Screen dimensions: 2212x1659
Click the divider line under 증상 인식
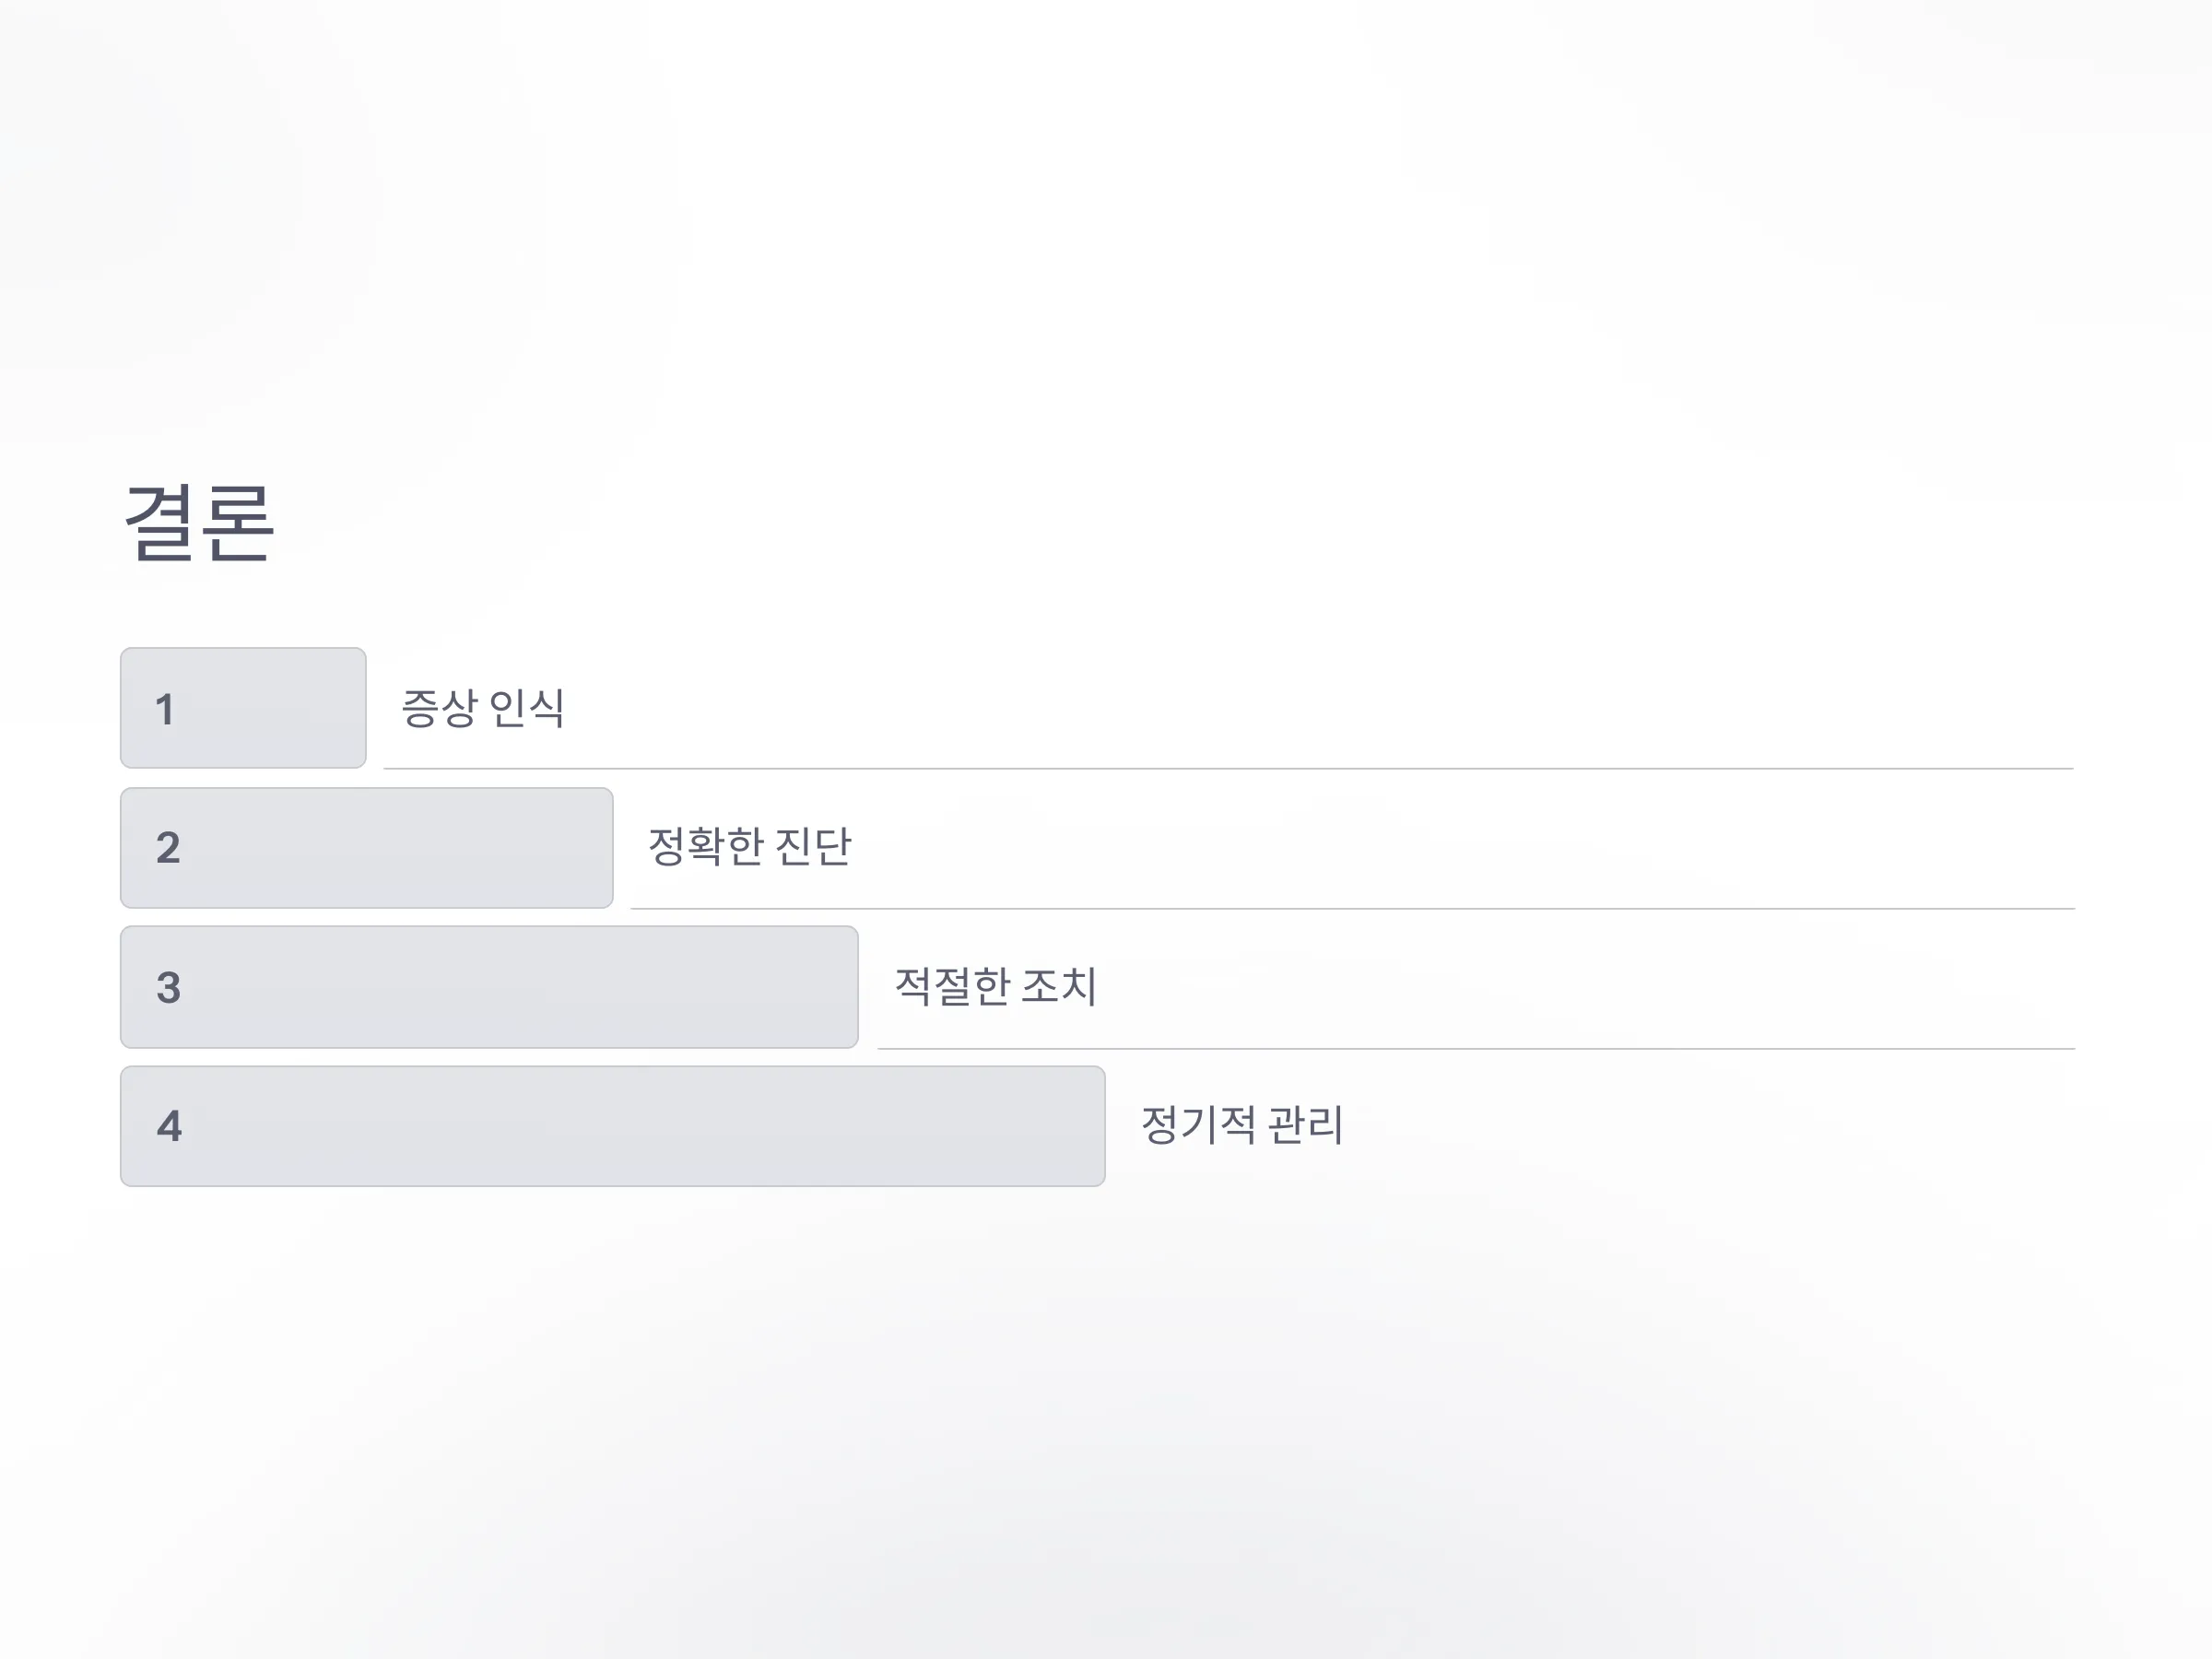(x=1228, y=768)
